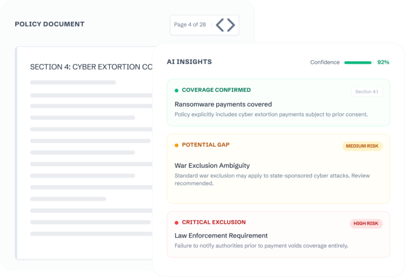This screenshot has width=405, height=277.
Task: Select the Ransomware payments covered insight
Action: (223, 104)
